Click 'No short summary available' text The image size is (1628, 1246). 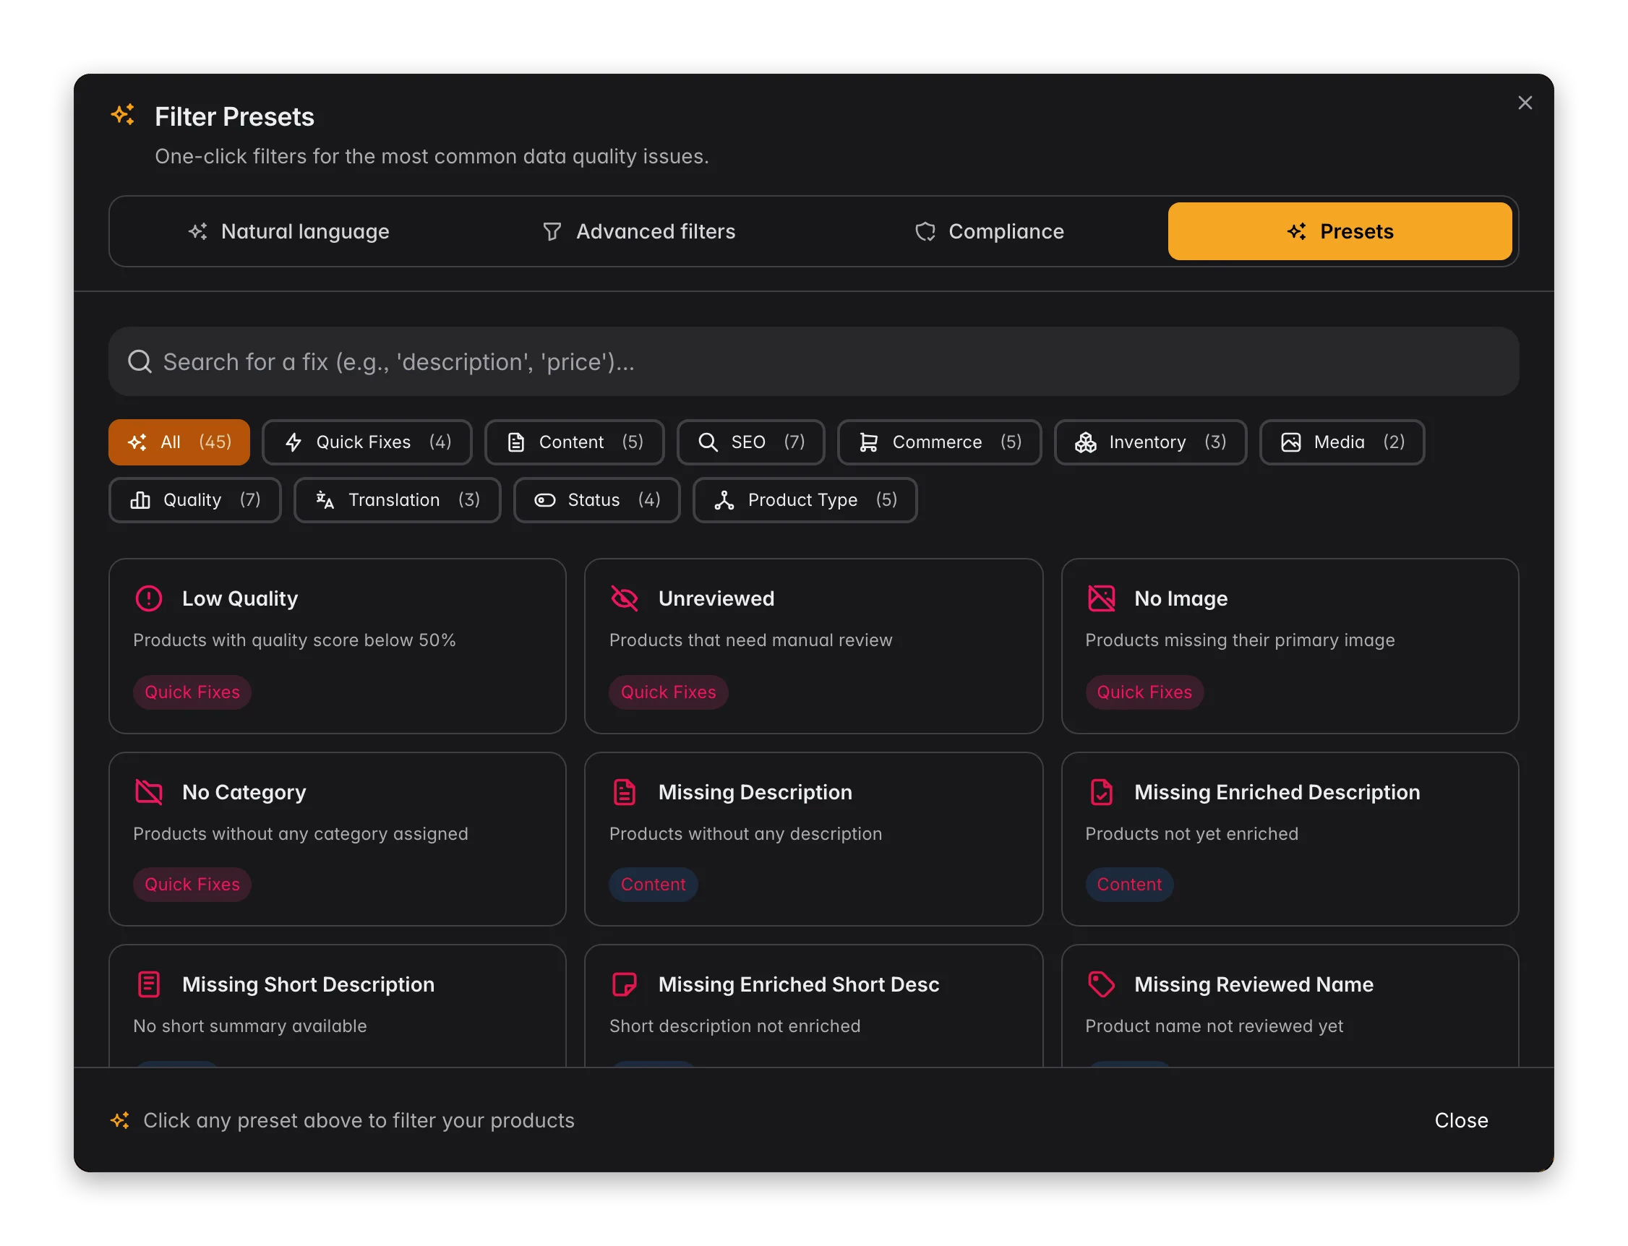coord(250,1026)
